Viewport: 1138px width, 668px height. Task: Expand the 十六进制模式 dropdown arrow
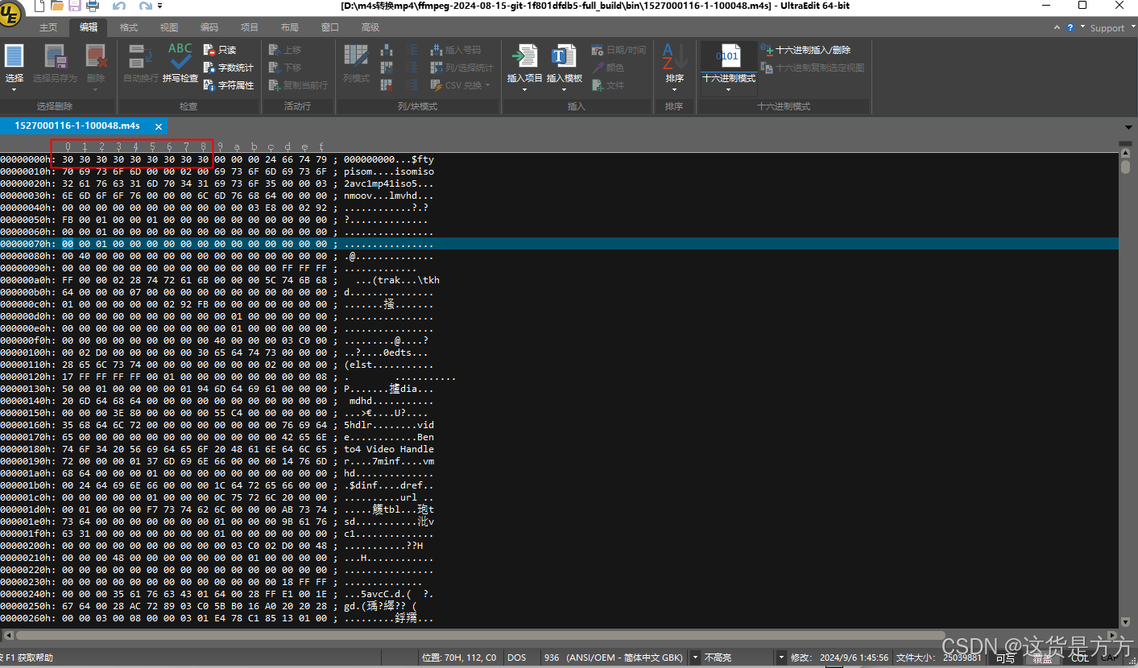729,89
